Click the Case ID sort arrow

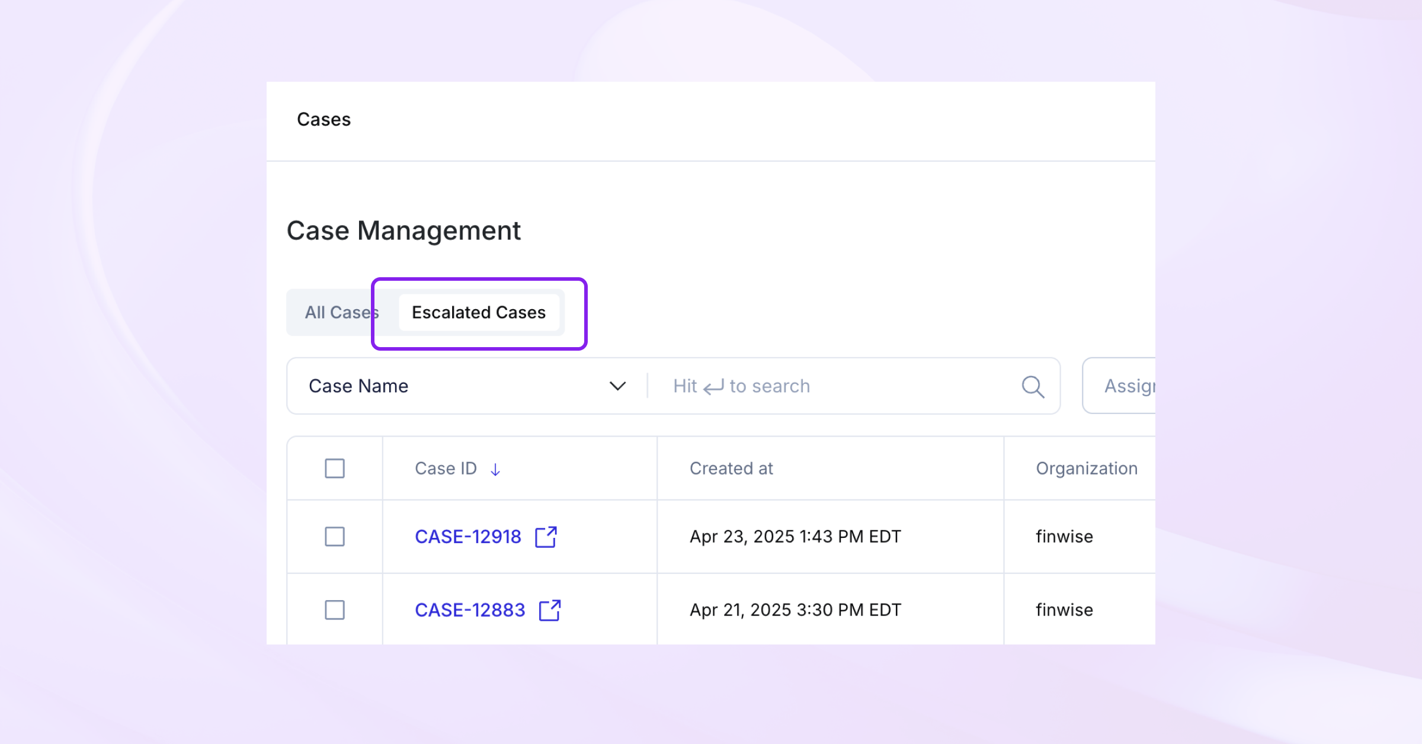(495, 470)
